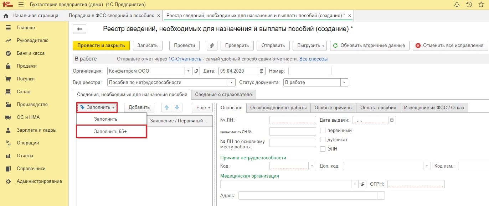Open Администрирование section in sidebar
The width and height of the screenshot is (489, 206).
(39, 181)
